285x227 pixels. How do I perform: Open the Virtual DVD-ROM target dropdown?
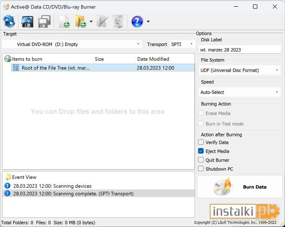72,44
